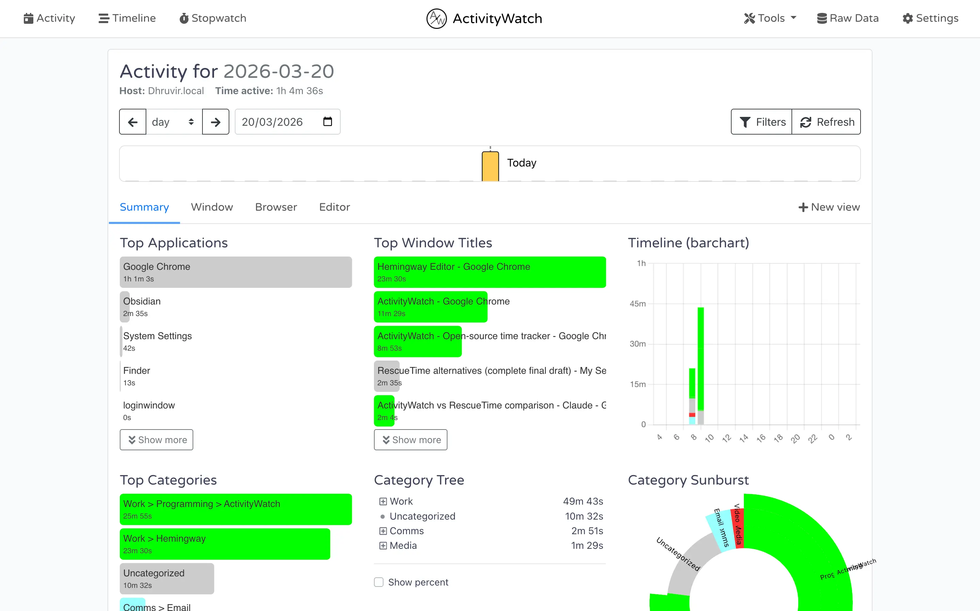The width and height of the screenshot is (980, 611).
Task: Click the Raw Data database icon
Action: (x=822, y=18)
